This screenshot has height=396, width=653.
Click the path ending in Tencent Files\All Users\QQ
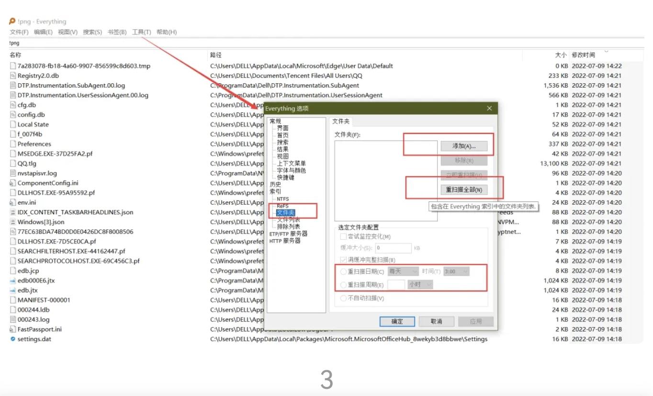click(x=286, y=76)
